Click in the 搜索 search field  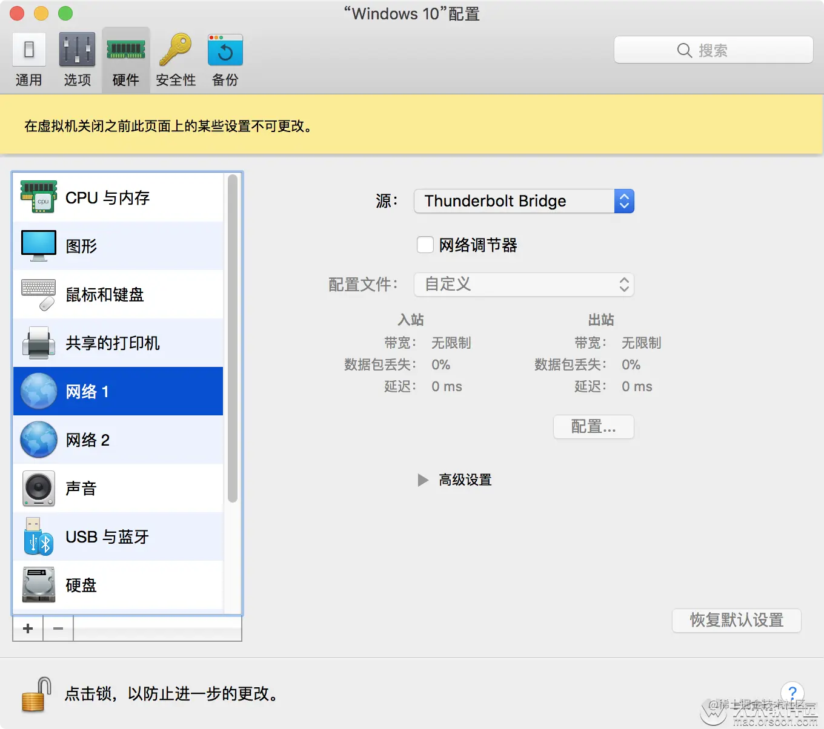pos(714,50)
